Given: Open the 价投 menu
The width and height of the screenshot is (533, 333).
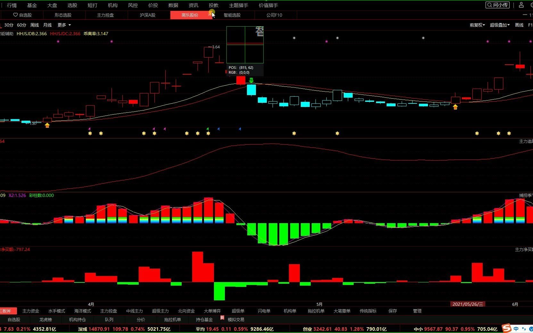Looking at the screenshot, I should [153, 5].
